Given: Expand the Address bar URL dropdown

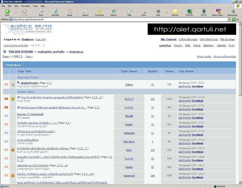Looking at the screenshot, I should point(229,19).
